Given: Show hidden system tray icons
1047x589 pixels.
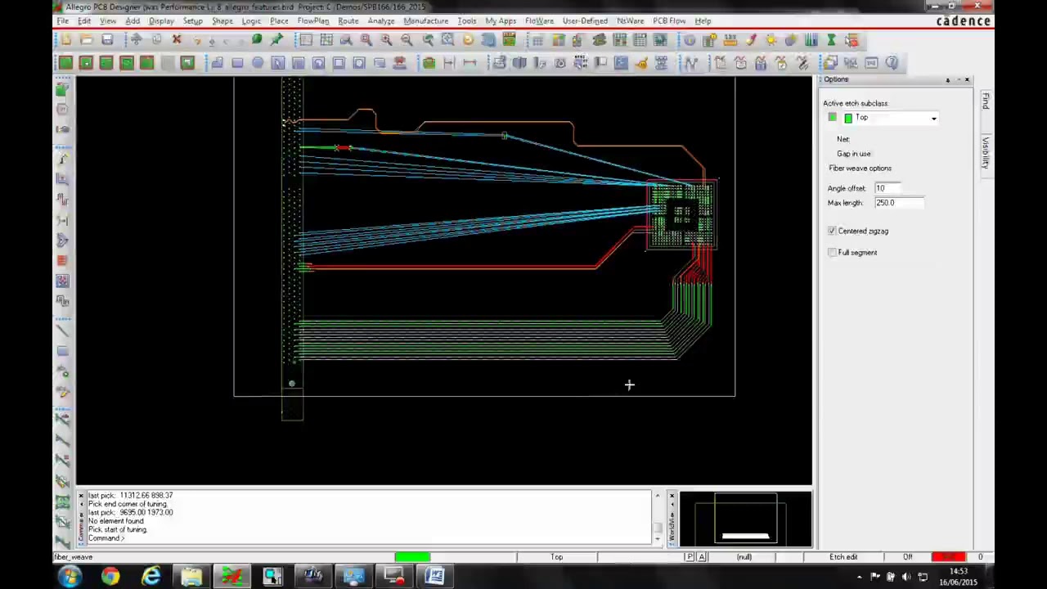Looking at the screenshot, I should pos(859,578).
